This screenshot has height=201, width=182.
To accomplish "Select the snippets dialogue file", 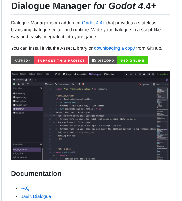I will [27, 113].
